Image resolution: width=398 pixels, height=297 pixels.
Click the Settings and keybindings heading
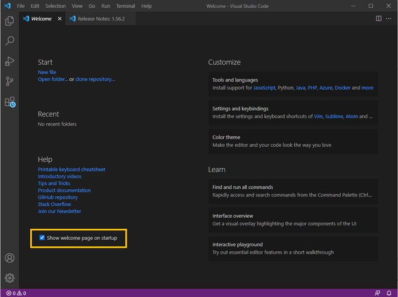[240, 109]
